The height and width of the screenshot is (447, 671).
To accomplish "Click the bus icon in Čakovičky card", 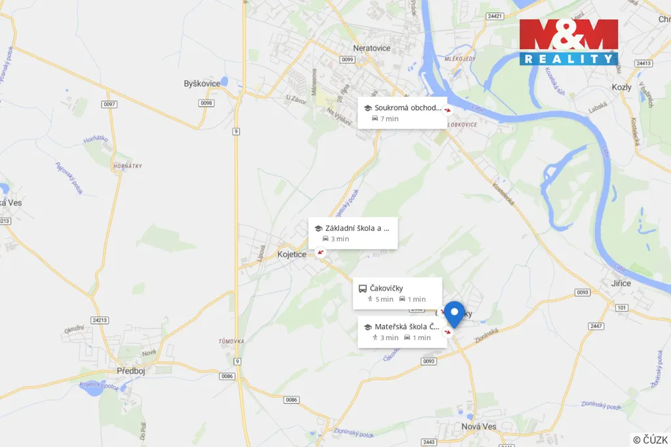I will pos(362,289).
